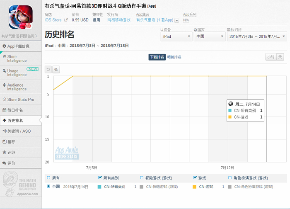The height and width of the screenshot is (209, 290).
Task: Select the 天 granularity button
Action: [280, 57]
